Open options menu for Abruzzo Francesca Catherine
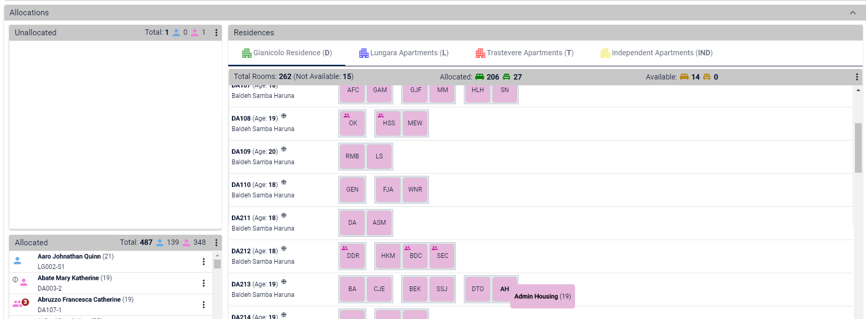The height and width of the screenshot is (319, 866). click(203, 305)
